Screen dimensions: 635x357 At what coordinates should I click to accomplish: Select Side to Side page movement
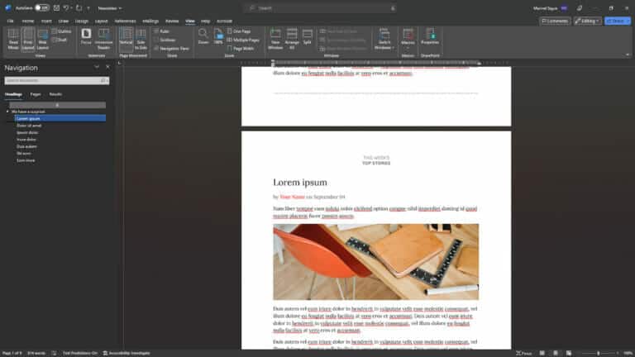pos(141,40)
